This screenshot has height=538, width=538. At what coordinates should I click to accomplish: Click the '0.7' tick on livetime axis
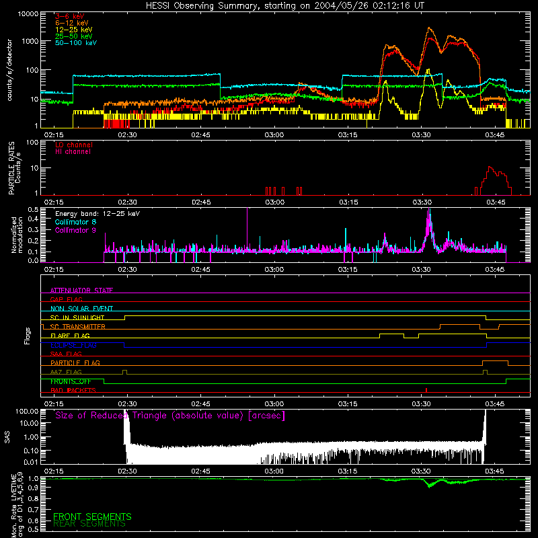point(33,509)
